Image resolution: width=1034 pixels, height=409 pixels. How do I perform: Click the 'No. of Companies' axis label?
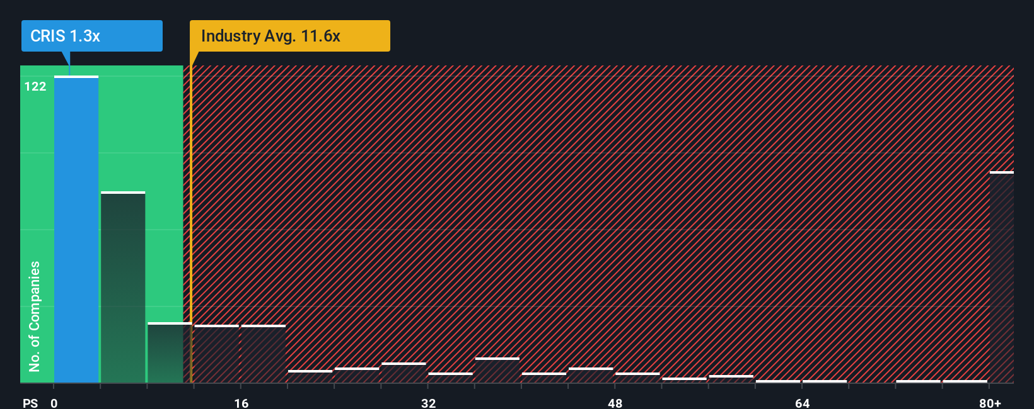pos(34,316)
